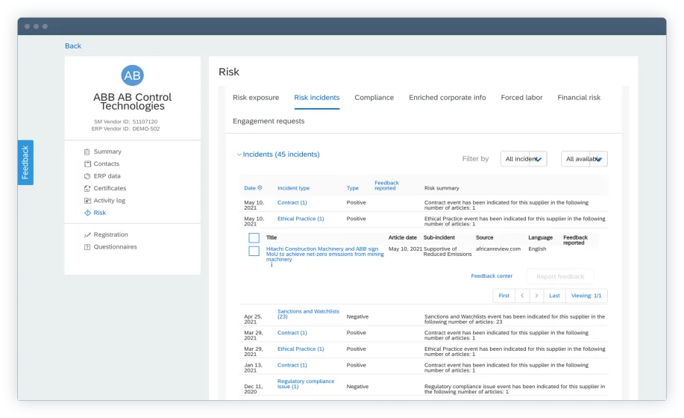Open Sanctions and Watchlists (23) incident
Image resolution: width=684 pixels, height=418 pixels.
point(308,314)
